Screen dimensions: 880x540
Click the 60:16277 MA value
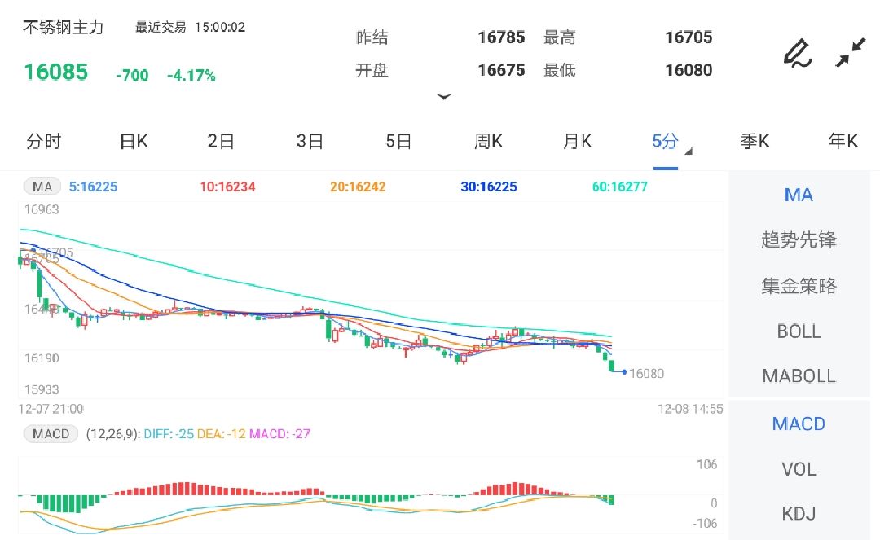pos(619,187)
